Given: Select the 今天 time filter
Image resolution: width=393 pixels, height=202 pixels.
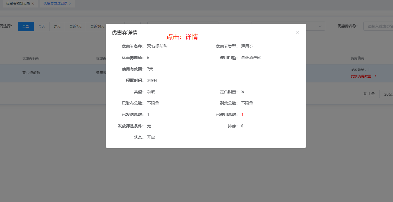Looking at the screenshot, I should (41, 26).
